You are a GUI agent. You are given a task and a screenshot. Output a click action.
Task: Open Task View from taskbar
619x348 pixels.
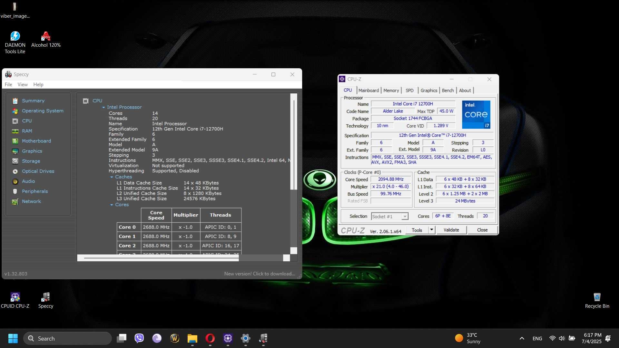tap(122, 338)
